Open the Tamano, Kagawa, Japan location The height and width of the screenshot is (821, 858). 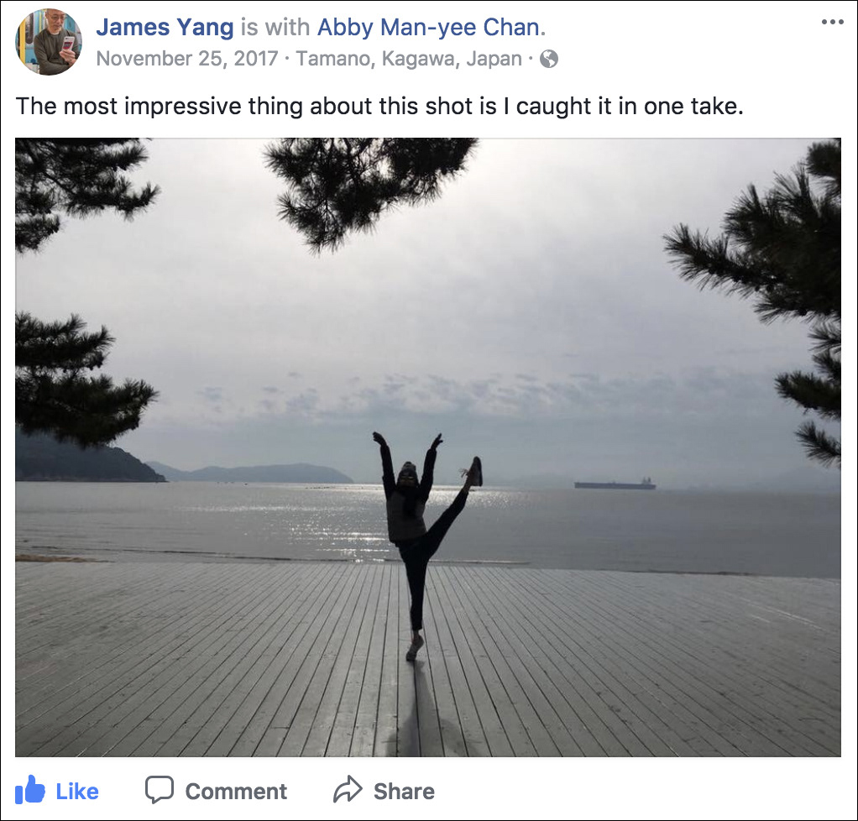[x=409, y=59]
